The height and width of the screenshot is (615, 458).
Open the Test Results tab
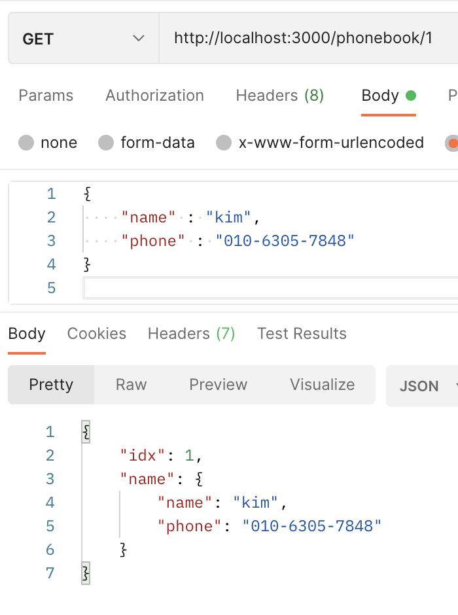[x=302, y=334]
